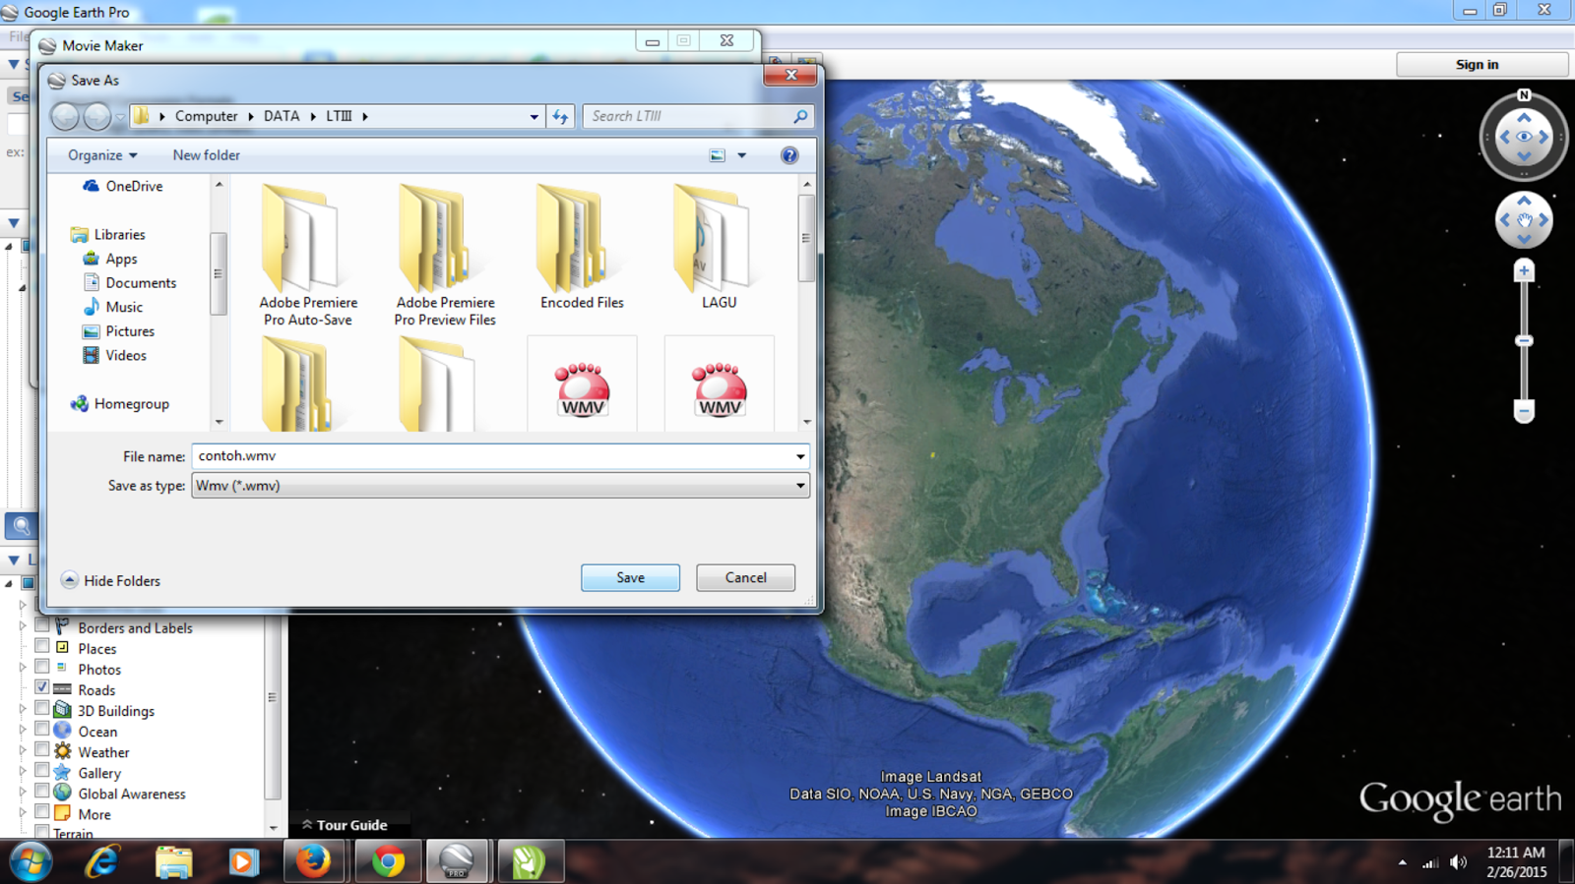This screenshot has width=1575, height=884.
Task: Expand the 3D Buildings layer tree
Action: 23,709
